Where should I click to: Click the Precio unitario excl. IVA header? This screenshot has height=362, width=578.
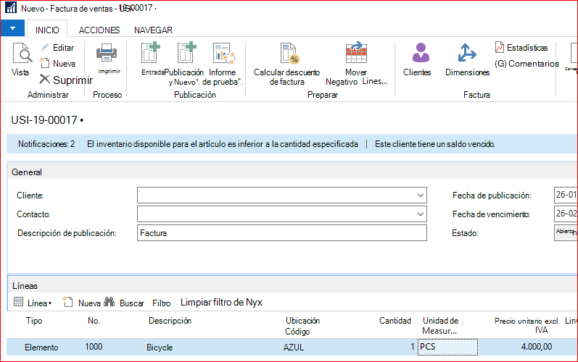[x=527, y=326]
